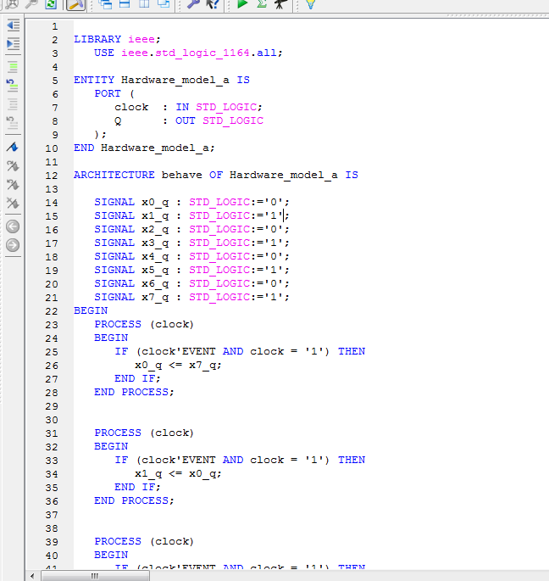Click the Toggle Bookmark blue flag icon
549x581 pixels.
pyautogui.click(x=13, y=148)
